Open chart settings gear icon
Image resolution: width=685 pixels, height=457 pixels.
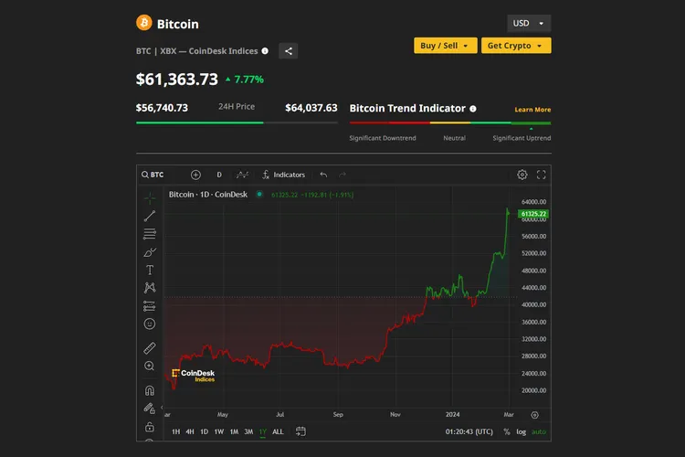522,175
